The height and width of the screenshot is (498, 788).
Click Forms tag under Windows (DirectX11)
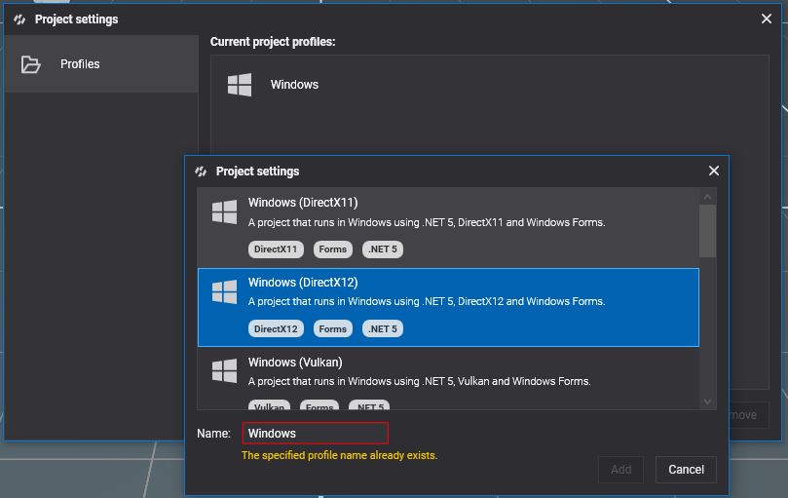tap(332, 249)
